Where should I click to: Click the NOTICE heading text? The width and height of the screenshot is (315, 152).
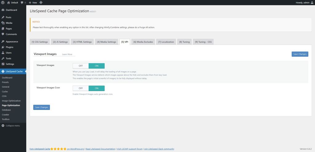pyautogui.click(x=36, y=22)
